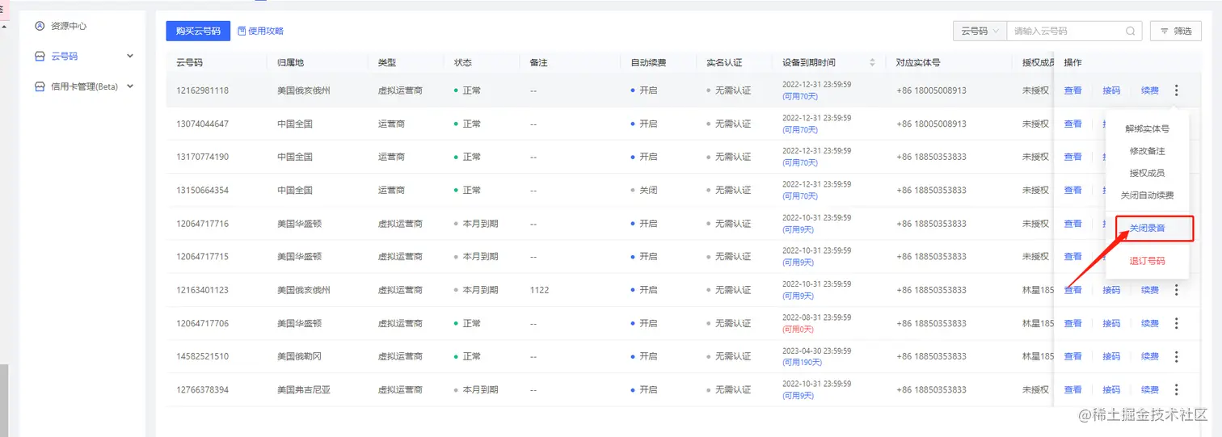Click 接码 for number 12162981118
1222x437 pixels.
pos(1111,90)
